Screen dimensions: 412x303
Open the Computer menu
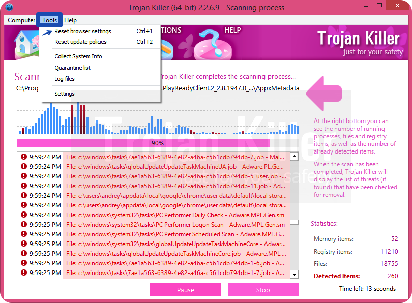(x=21, y=20)
